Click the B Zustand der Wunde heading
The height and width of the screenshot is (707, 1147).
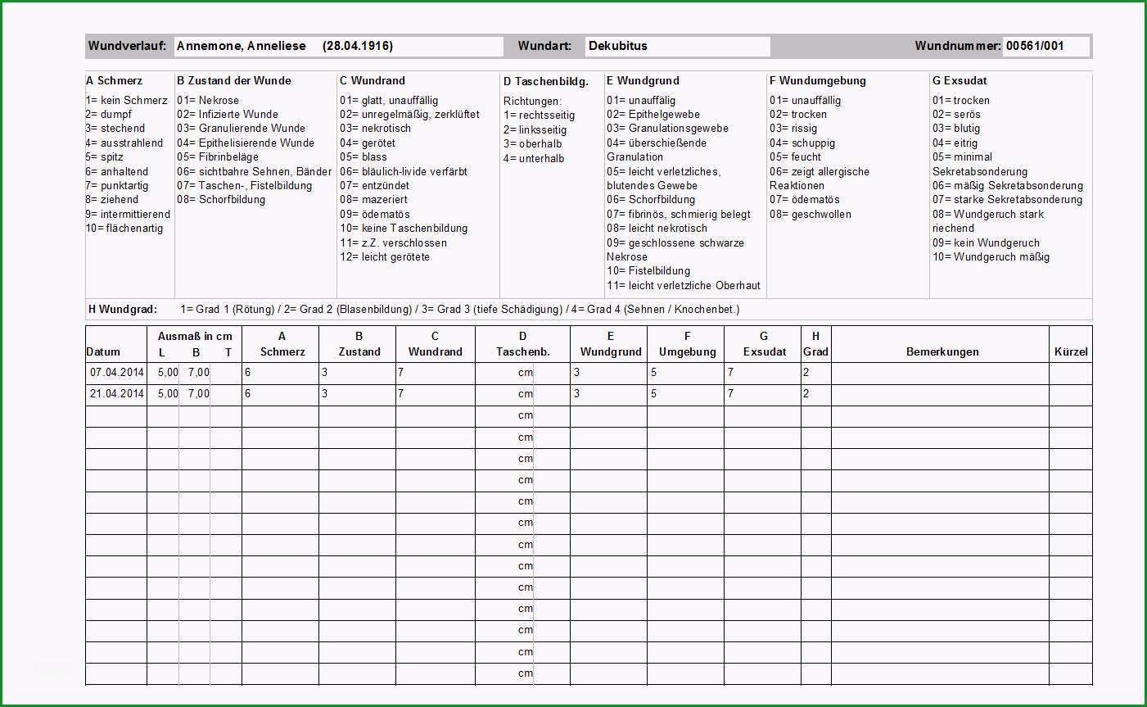point(234,81)
